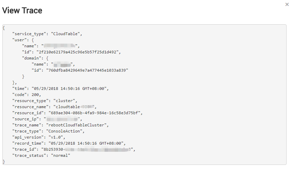Click the View Trace heading
Screen dimensions: 293x171
(x=22, y=10)
